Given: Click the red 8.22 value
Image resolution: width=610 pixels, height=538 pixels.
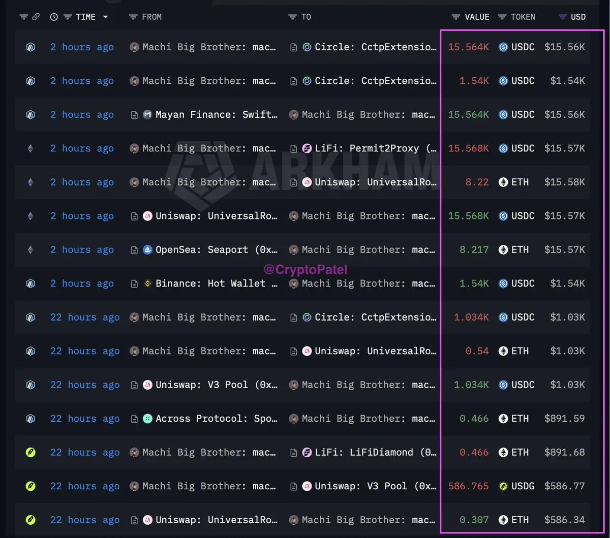Looking at the screenshot, I should pyautogui.click(x=477, y=182).
